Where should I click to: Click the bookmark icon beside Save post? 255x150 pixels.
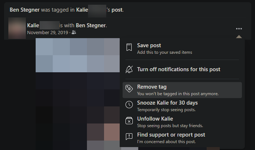tap(129, 48)
